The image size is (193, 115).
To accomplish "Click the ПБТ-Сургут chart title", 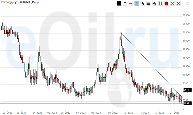I will pyautogui.click(x=20, y=2).
